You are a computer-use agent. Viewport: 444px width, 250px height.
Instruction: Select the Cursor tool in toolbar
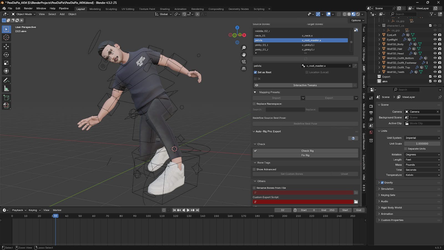pyautogui.click(x=6, y=37)
